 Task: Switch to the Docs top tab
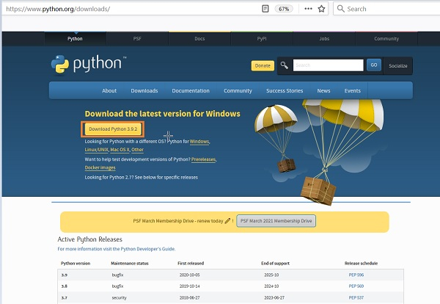tap(199, 39)
